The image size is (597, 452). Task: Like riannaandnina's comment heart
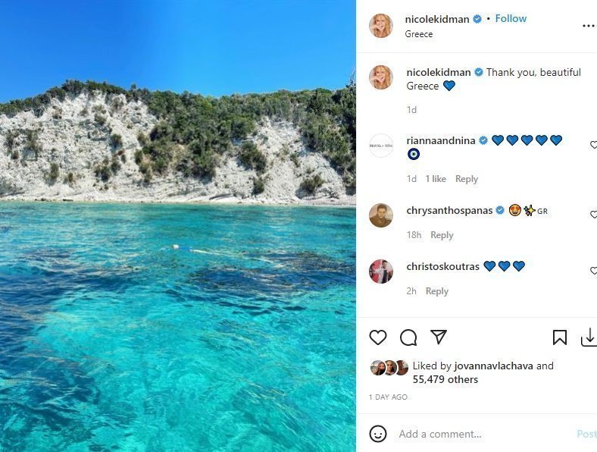point(593,144)
